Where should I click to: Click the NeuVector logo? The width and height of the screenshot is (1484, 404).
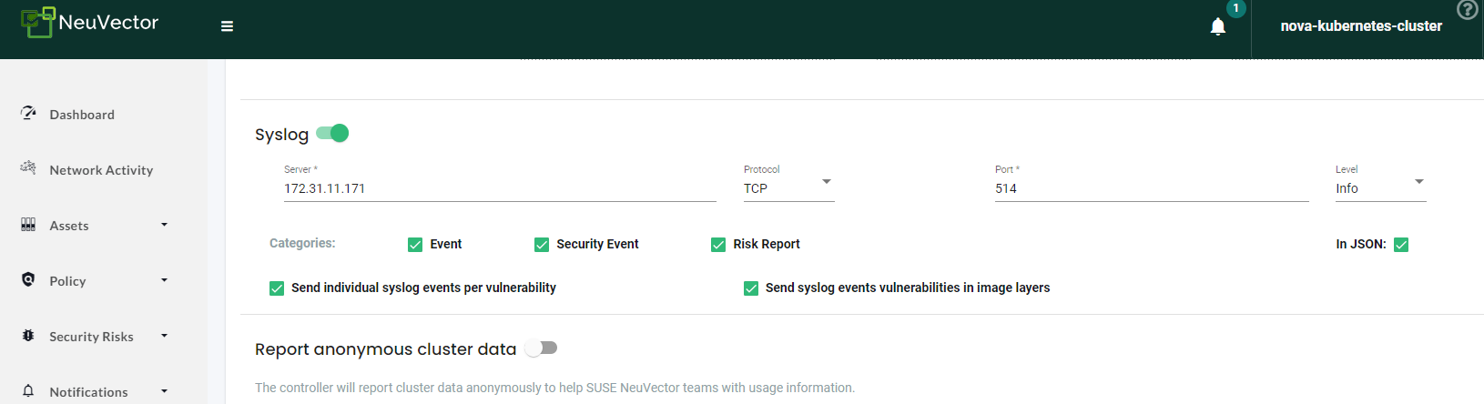89,23
